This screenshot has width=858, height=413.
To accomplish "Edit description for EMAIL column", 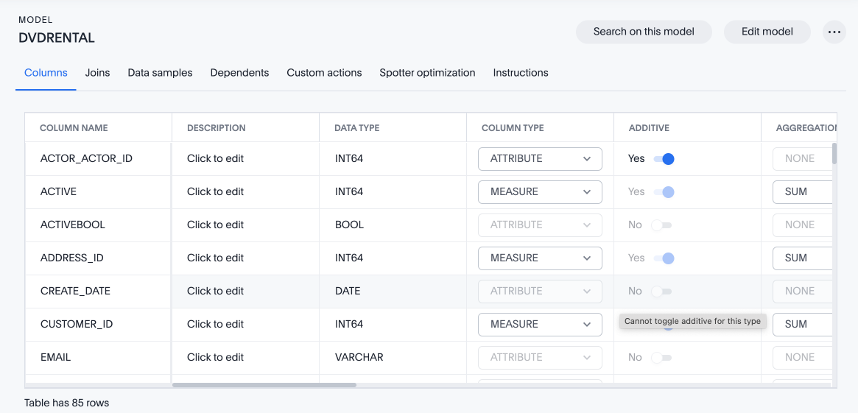I will 215,358.
